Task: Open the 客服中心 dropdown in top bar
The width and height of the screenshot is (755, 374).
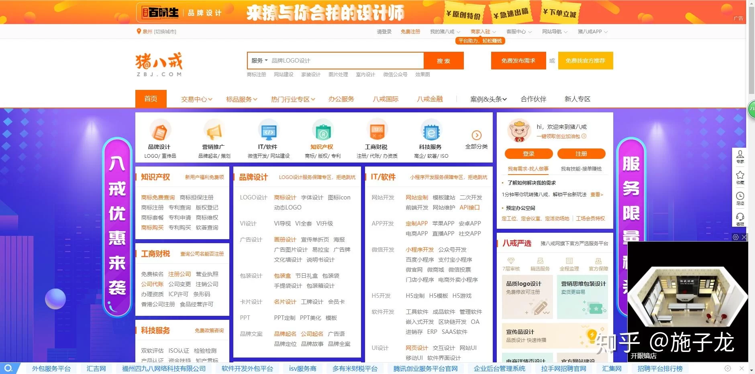Action: [519, 32]
